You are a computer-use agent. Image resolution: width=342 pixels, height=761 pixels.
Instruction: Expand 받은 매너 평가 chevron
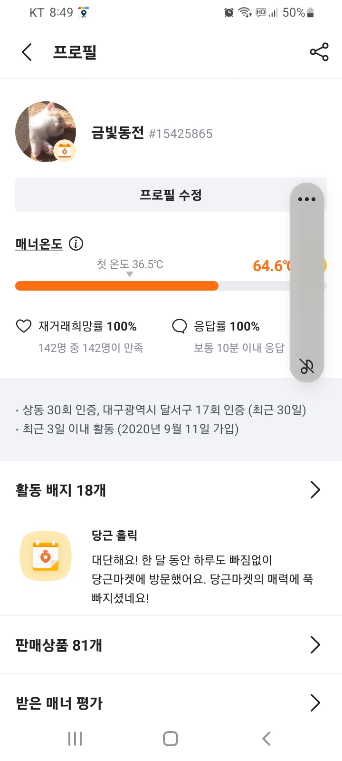(315, 702)
